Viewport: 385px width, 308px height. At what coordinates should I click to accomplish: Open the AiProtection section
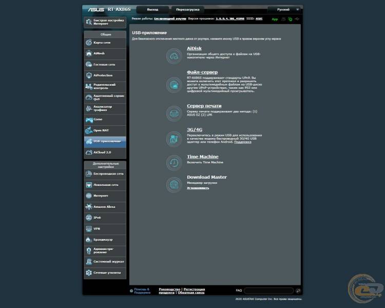point(105,75)
